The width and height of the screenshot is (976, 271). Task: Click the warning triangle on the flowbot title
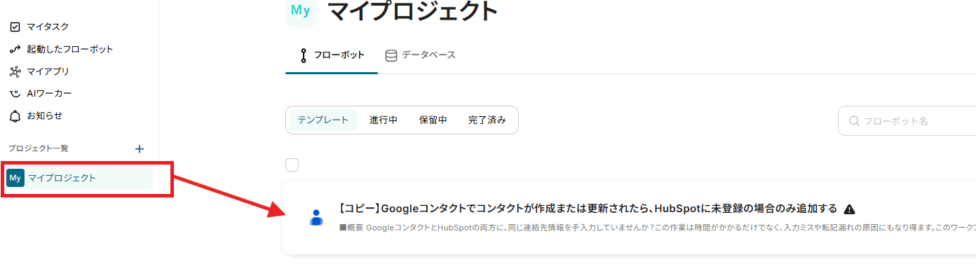[x=849, y=209]
